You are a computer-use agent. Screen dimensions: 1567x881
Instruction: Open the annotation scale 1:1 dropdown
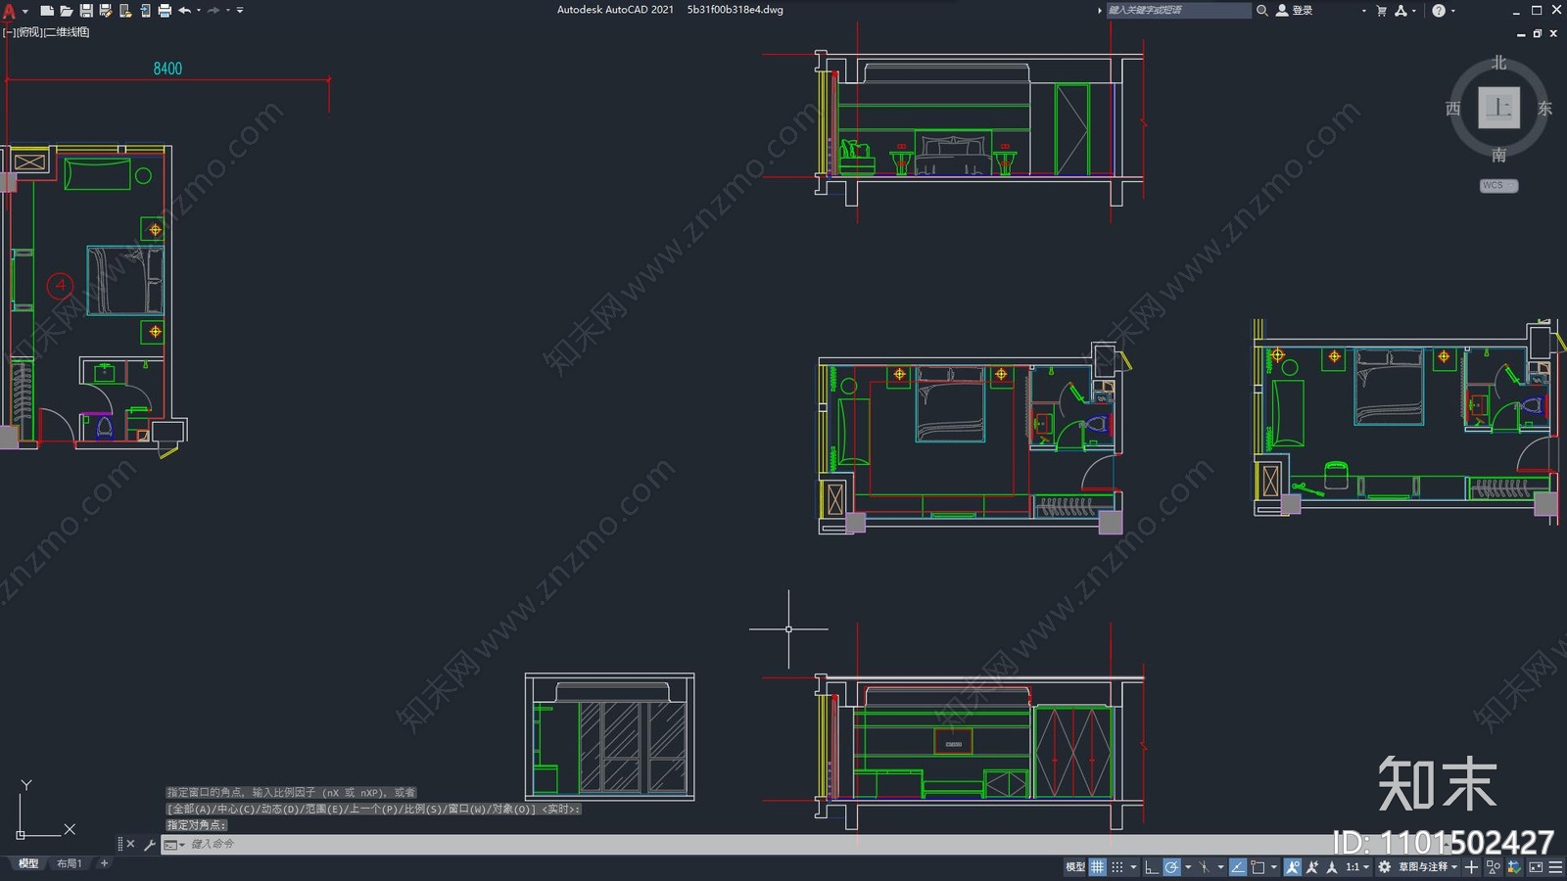(x=1357, y=867)
